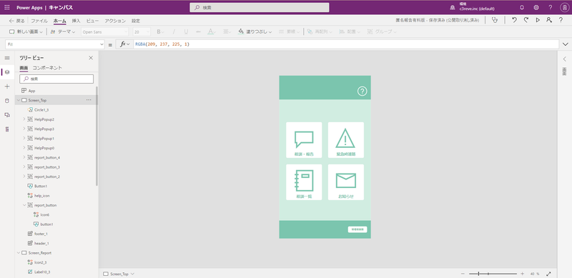
Task: Open the Power Apps app launcher waffle
Action: coord(7,7)
